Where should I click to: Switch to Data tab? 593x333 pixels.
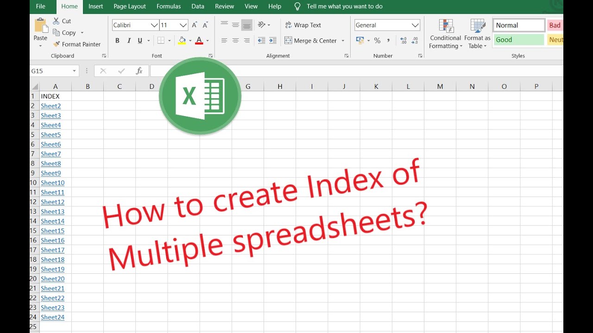(x=198, y=6)
